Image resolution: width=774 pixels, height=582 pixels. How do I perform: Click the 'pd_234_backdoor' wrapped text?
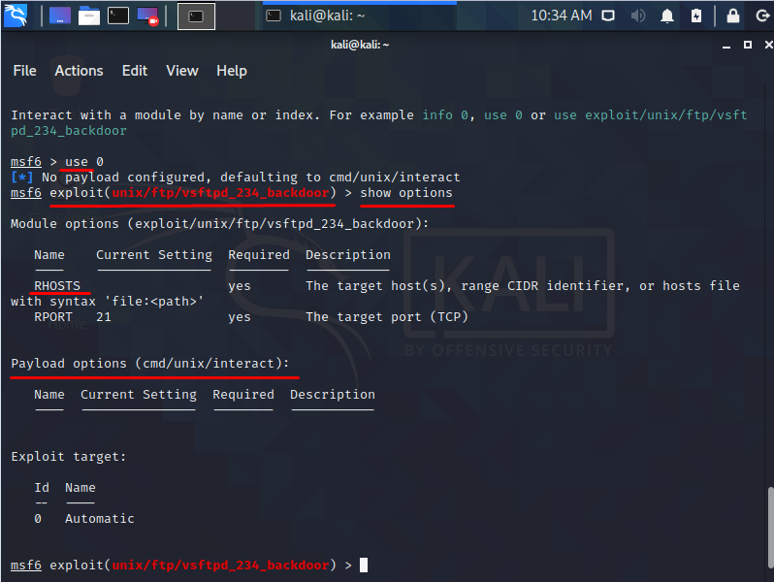pos(69,131)
